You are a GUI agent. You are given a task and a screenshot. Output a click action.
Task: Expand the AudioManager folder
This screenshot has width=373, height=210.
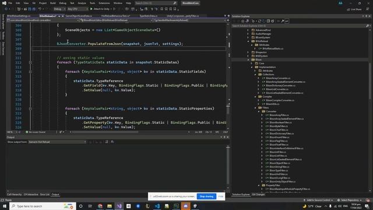tap(248, 34)
